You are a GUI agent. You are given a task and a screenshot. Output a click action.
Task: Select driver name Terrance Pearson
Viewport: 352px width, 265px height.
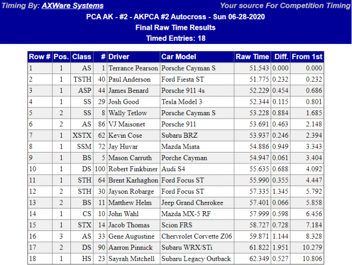pyautogui.click(x=133, y=68)
